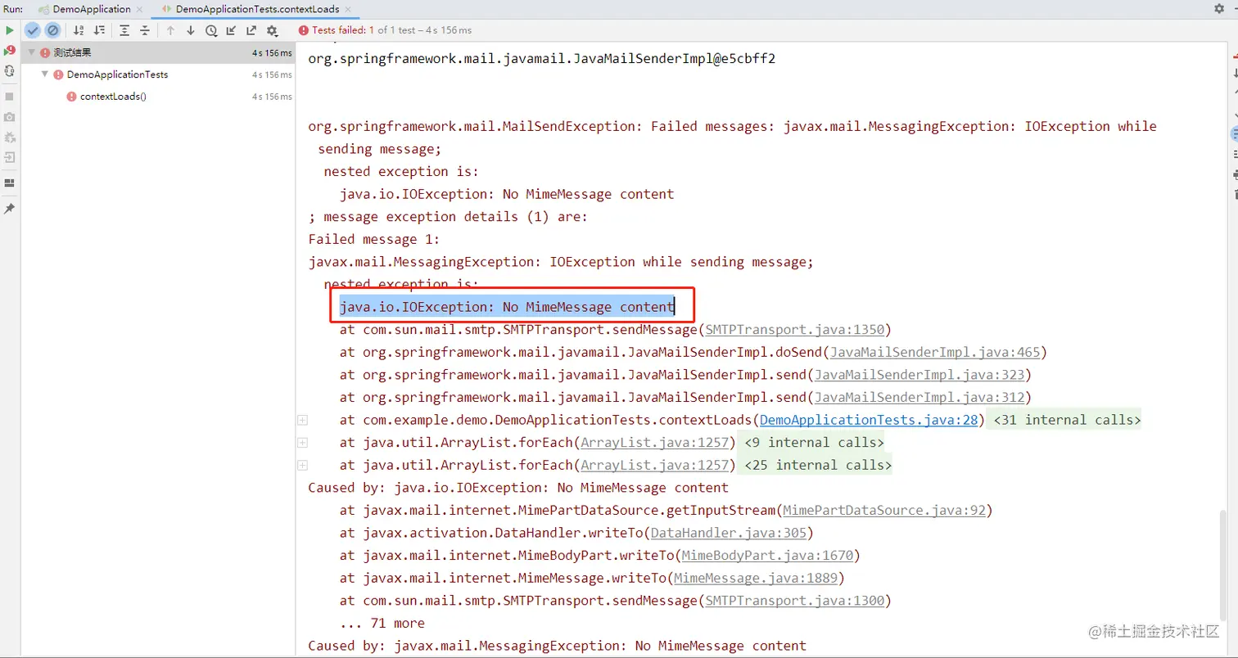Collapse the 测试结果 root node
The image size is (1238, 658).
31,52
